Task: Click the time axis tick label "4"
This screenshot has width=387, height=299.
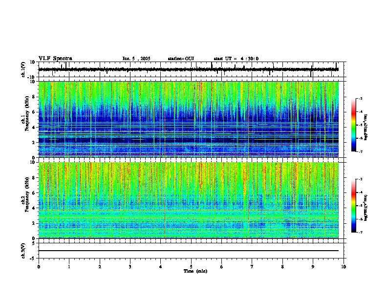Action: pyautogui.click(x=161, y=267)
